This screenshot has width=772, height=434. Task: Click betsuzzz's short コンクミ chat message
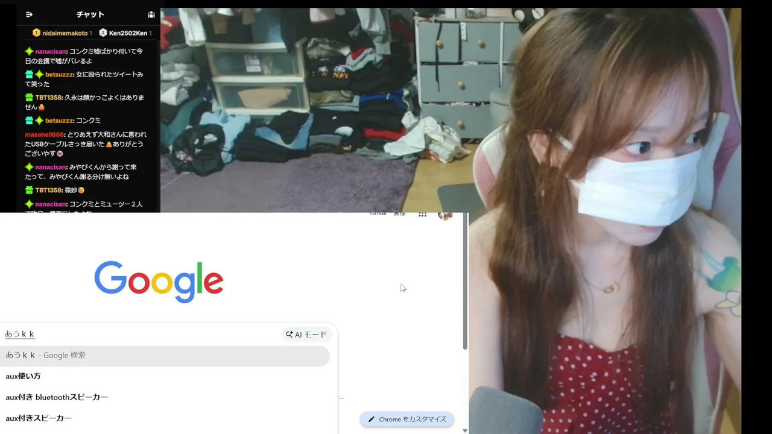(63, 121)
